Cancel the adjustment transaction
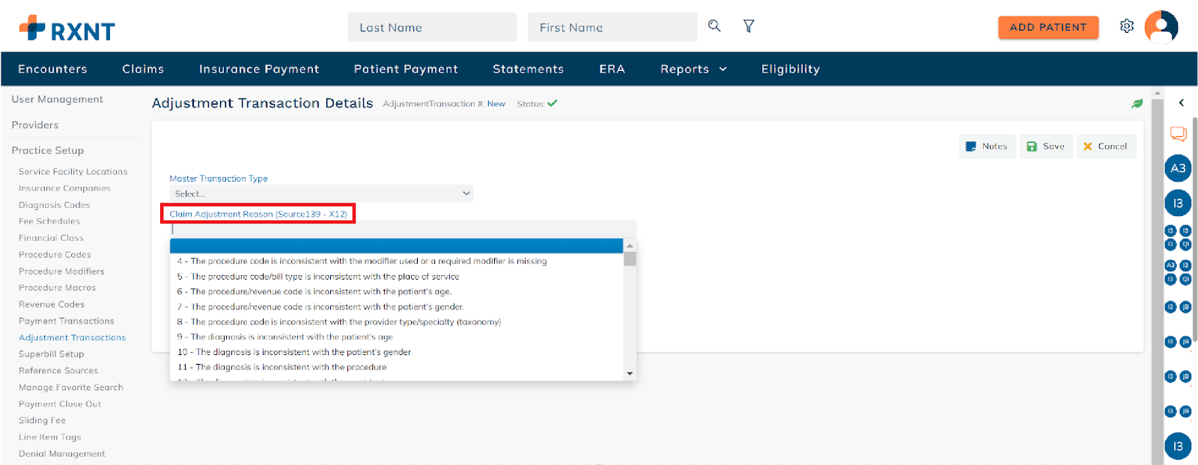The width and height of the screenshot is (1198, 465). pos(1105,147)
